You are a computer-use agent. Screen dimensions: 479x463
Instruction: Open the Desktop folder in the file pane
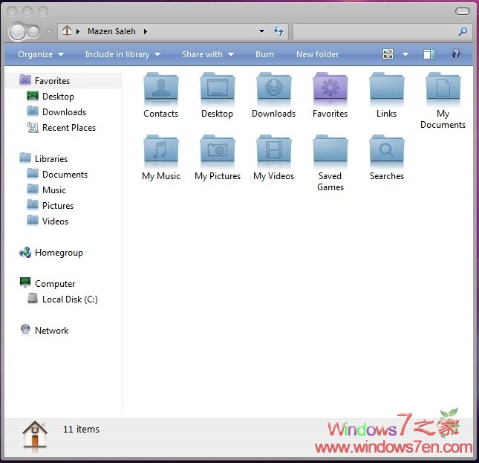(217, 95)
